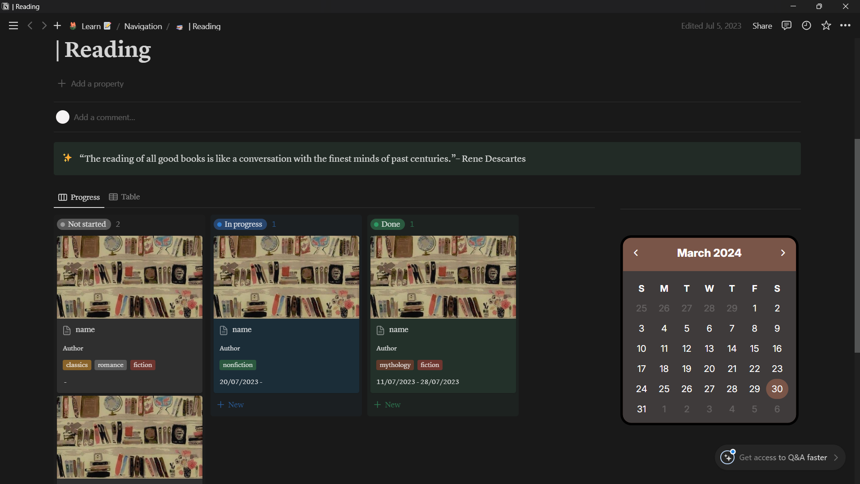Image resolution: width=860 pixels, height=484 pixels.
Task: Open Navigation breadcrumb link
Action: coord(143,26)
